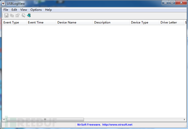Click the USBLogView title bar icon

pos(4,4)
